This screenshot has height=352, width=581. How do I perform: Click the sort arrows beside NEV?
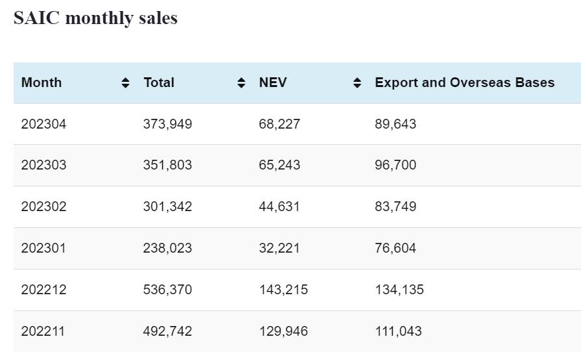click(357, 83)
